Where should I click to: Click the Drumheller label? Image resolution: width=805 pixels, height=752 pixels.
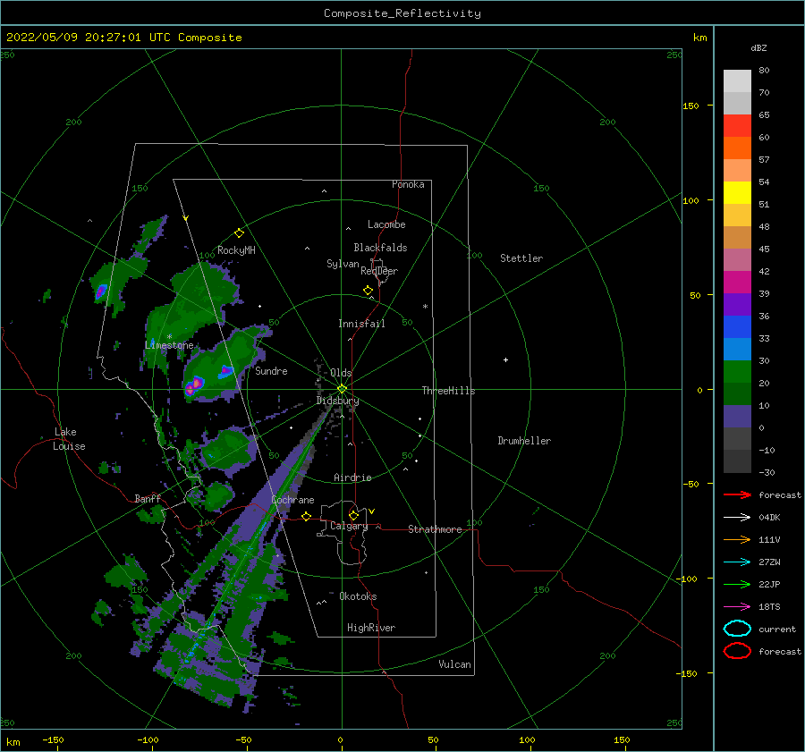(x=524, y=441)
